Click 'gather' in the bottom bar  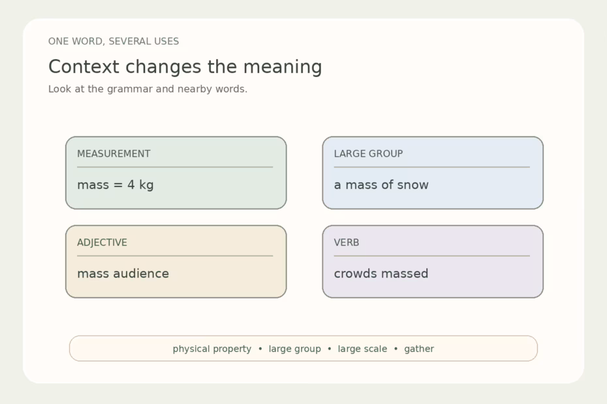pos(419,349)
